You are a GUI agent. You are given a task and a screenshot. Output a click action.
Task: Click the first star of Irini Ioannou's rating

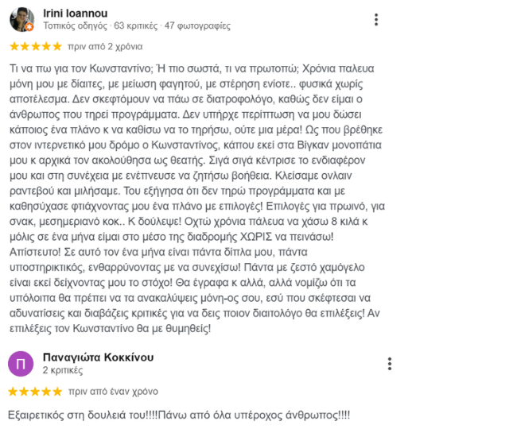[x=13, y=47]
